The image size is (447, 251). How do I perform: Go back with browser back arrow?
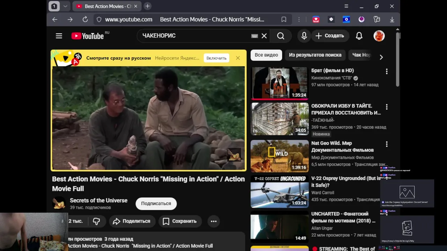[x=55, y=20]
